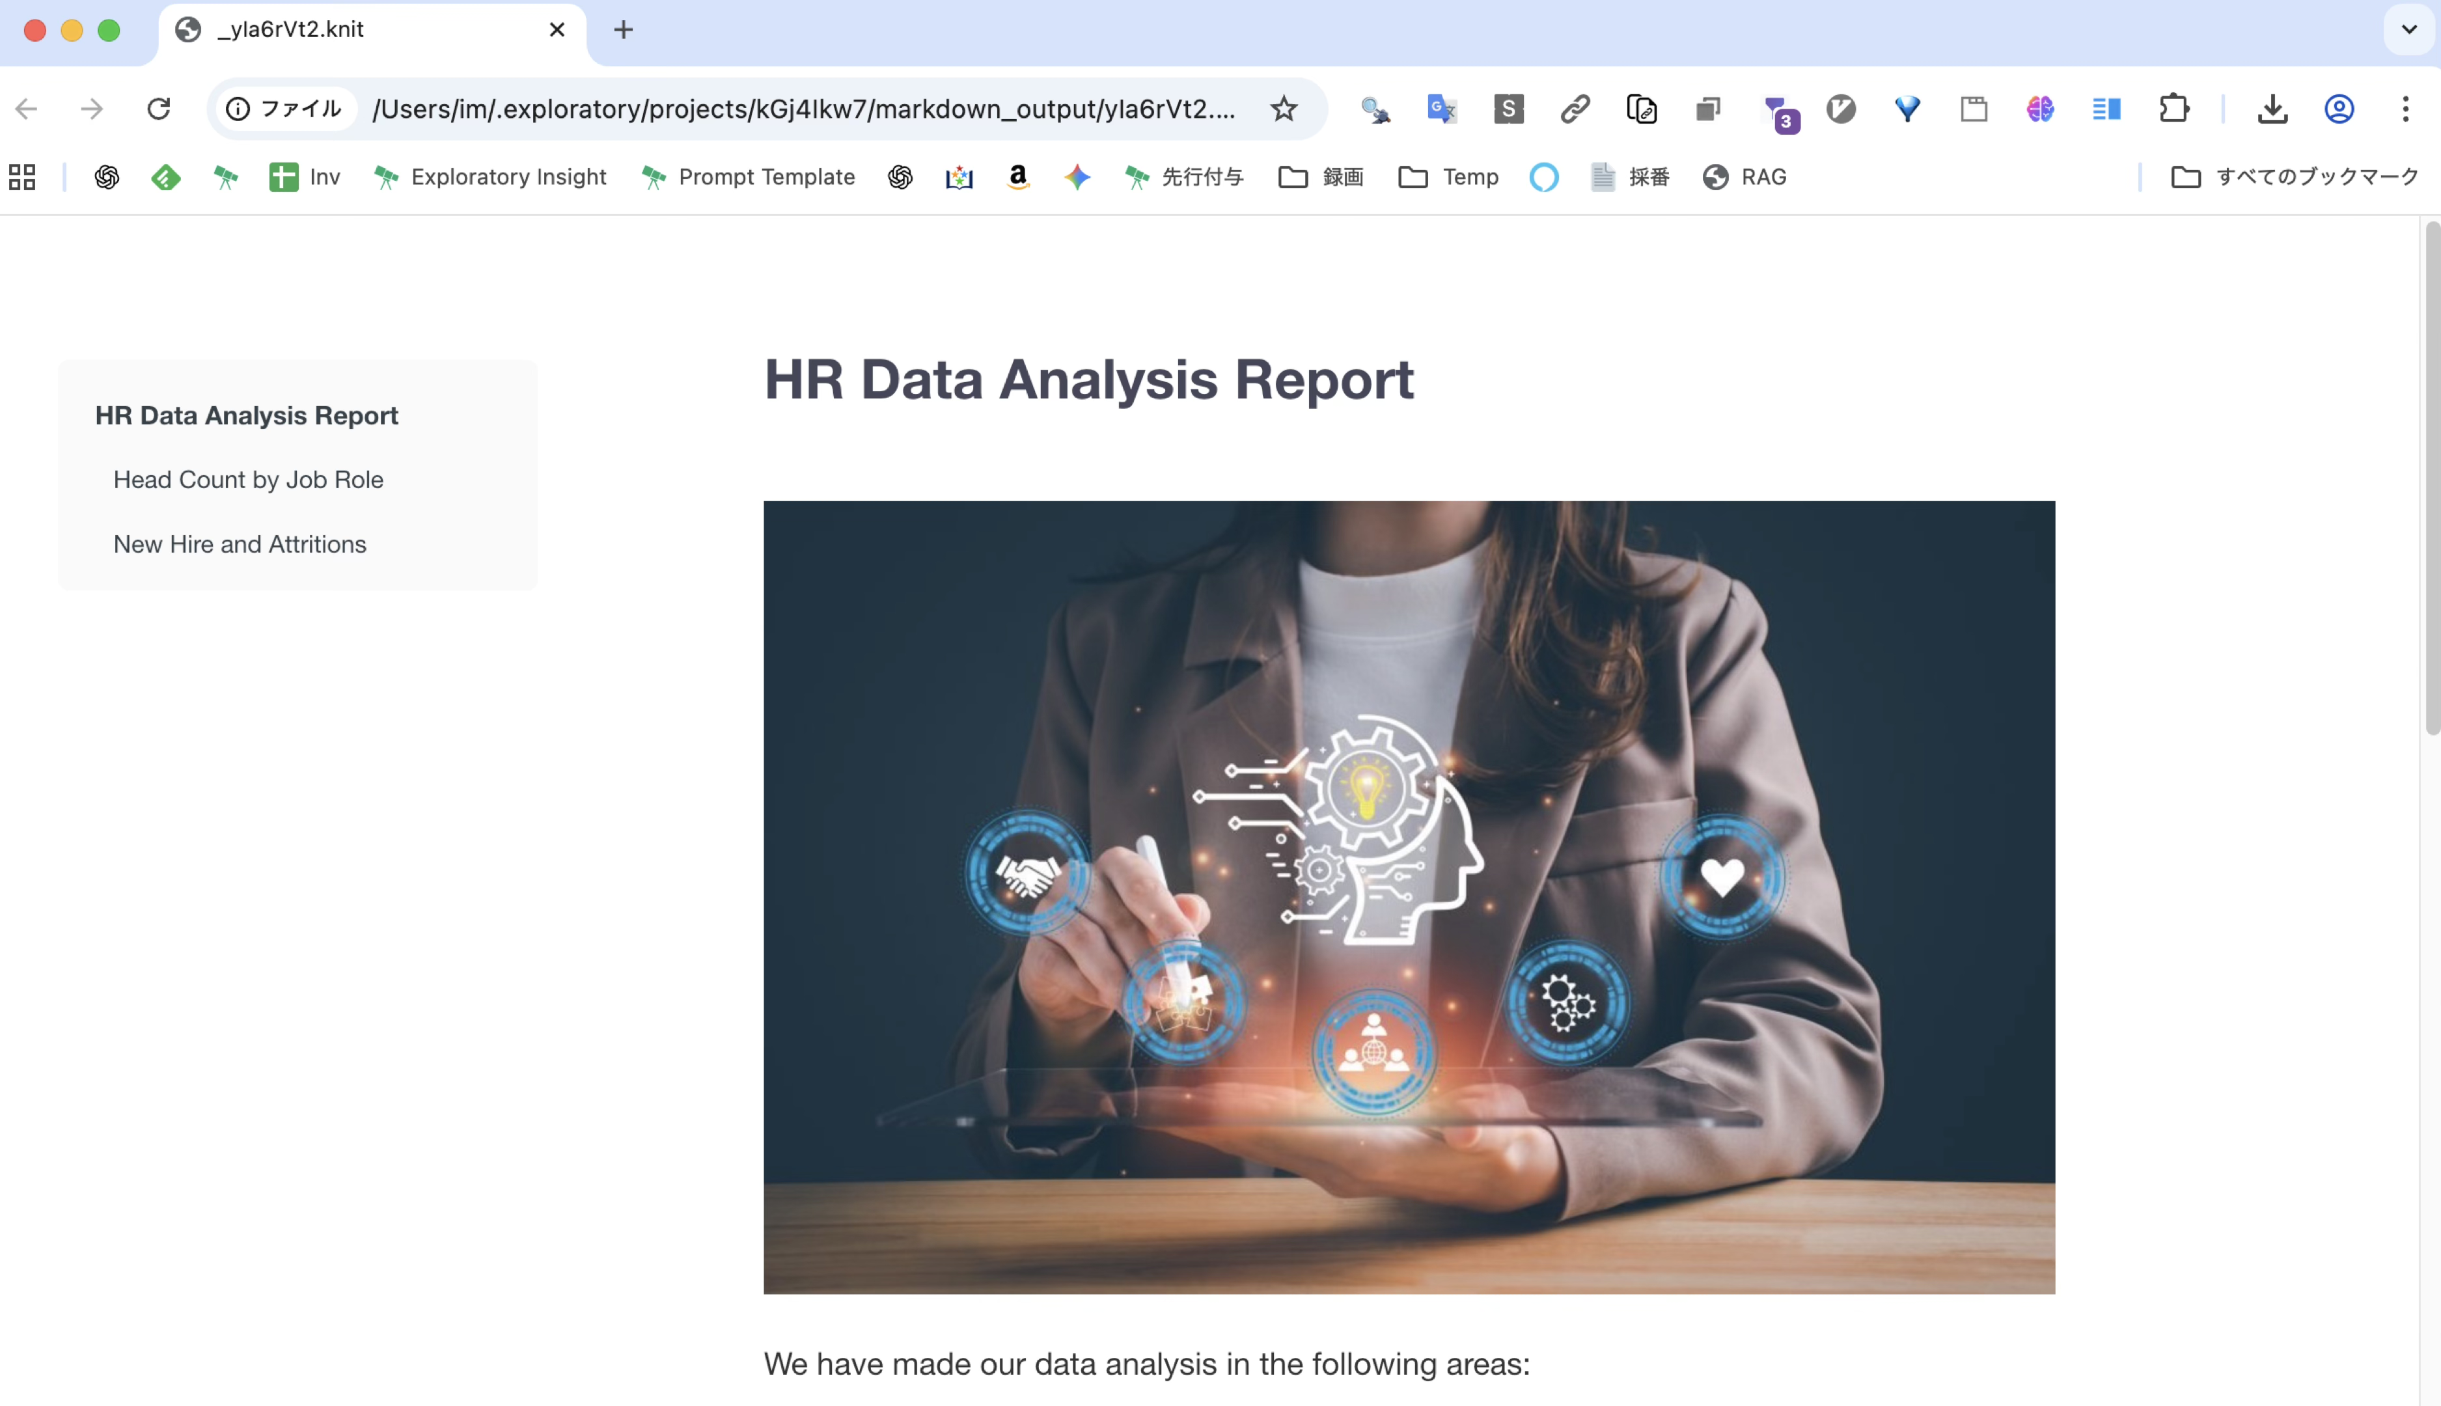2441x1406 pixels.
Task: Open the Google Translate extension icon
Action: (1442, 108)
